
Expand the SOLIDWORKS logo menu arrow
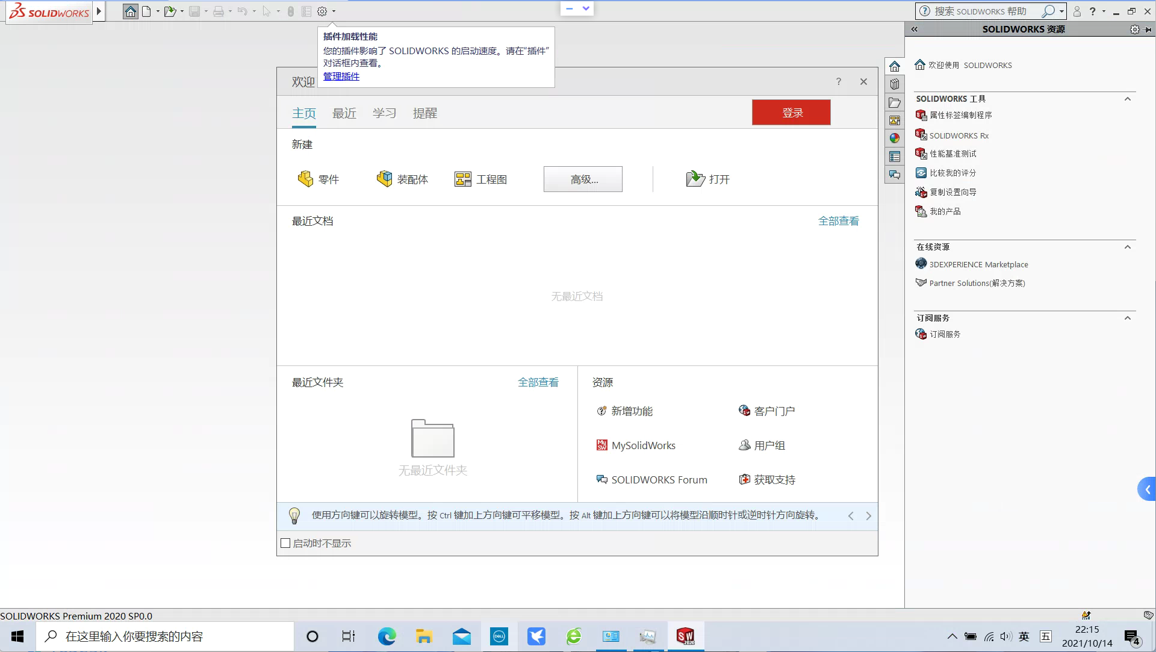pos(99,11)
